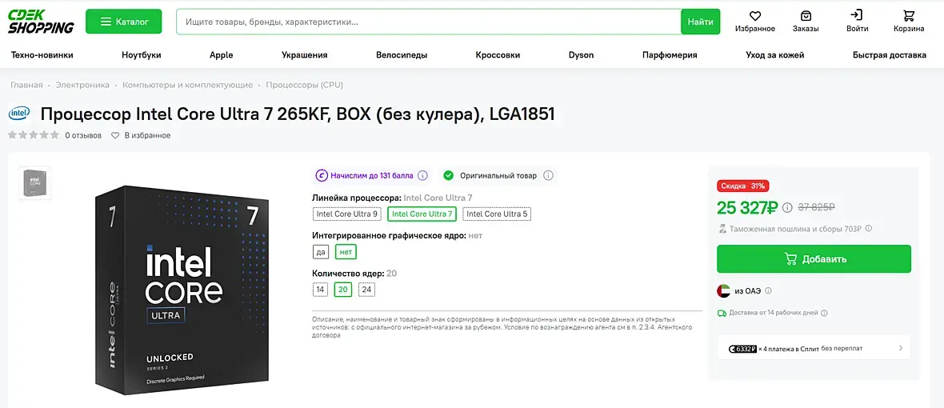Choose 14 cores option

(x=320, y=290)
